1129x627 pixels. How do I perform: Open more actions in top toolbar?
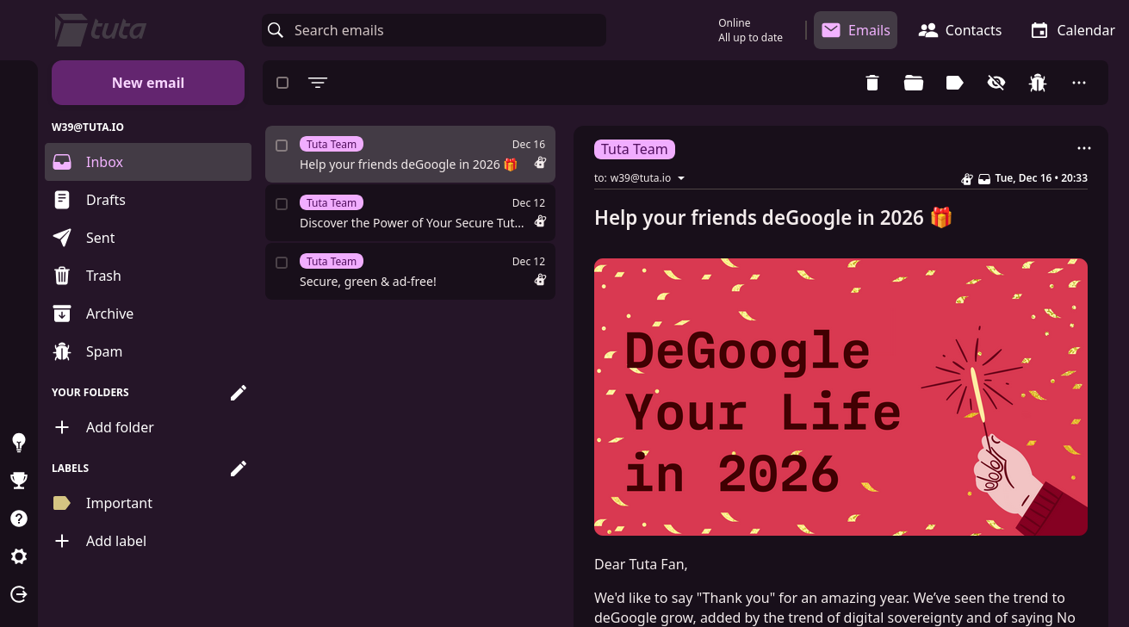pos(1079,83)
